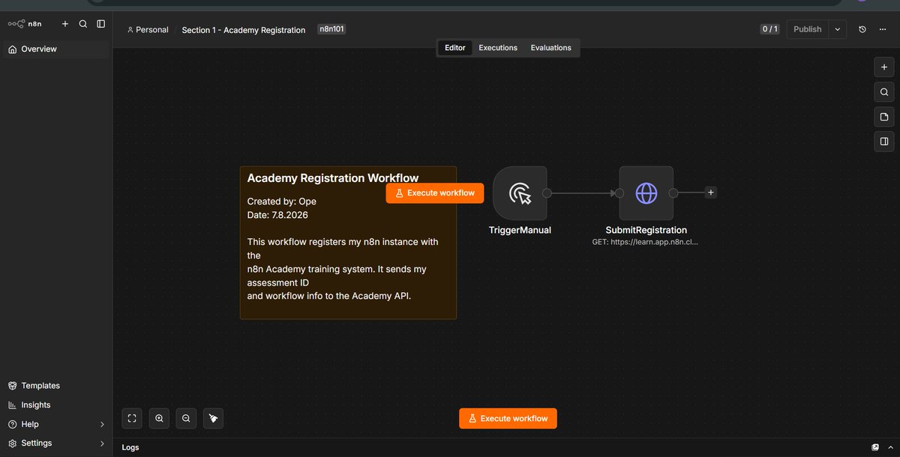Add a sticky note to canvas

coord(884,117)
